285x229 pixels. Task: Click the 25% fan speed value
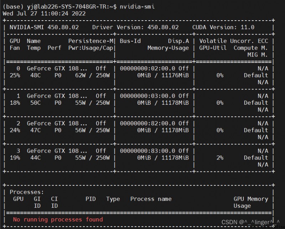(x=15, y=75)
